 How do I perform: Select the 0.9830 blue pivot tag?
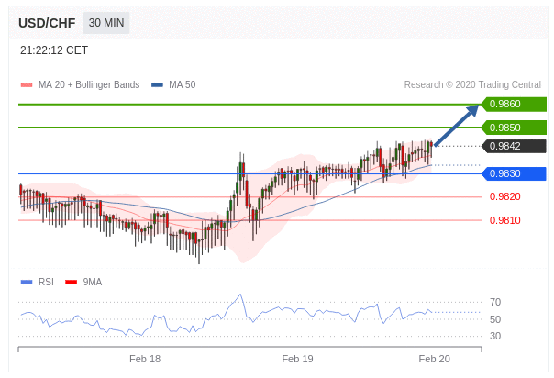pyautogui.click(x=514, y=173)
